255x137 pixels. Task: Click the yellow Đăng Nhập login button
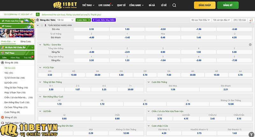click(204, 5)
